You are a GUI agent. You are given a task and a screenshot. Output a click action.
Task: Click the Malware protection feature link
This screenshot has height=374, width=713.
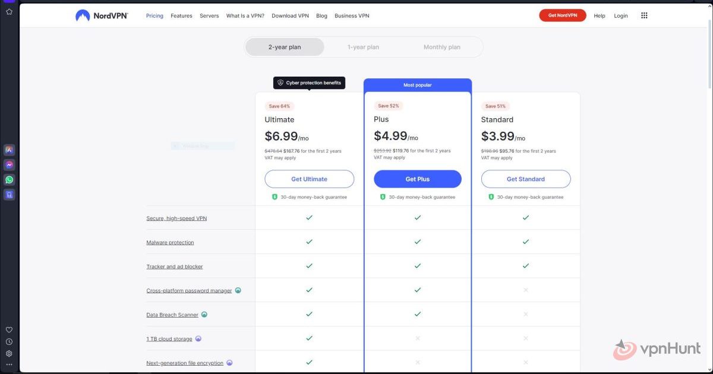click(170, 243)
